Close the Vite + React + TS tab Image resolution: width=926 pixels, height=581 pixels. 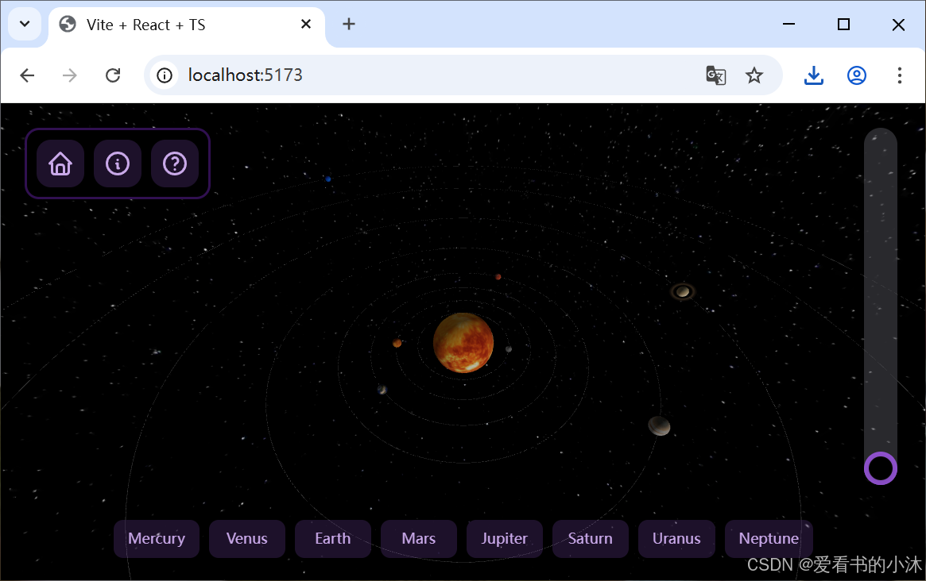coord(306,24)
